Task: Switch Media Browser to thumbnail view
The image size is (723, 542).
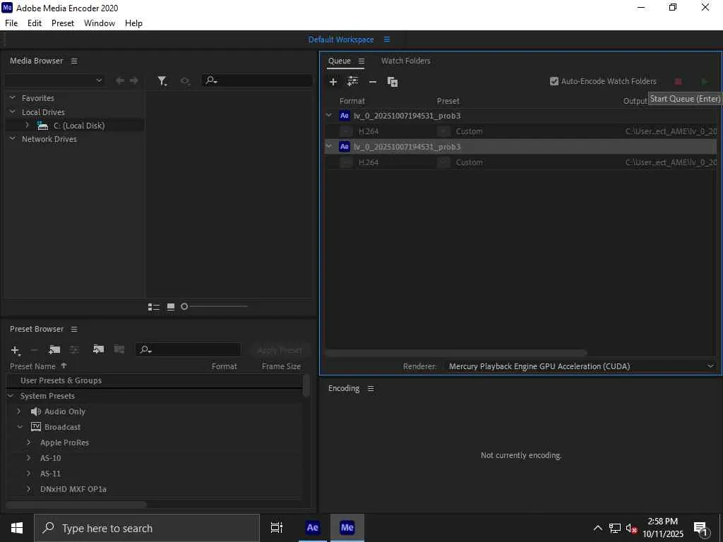Action: pos(171,307)
